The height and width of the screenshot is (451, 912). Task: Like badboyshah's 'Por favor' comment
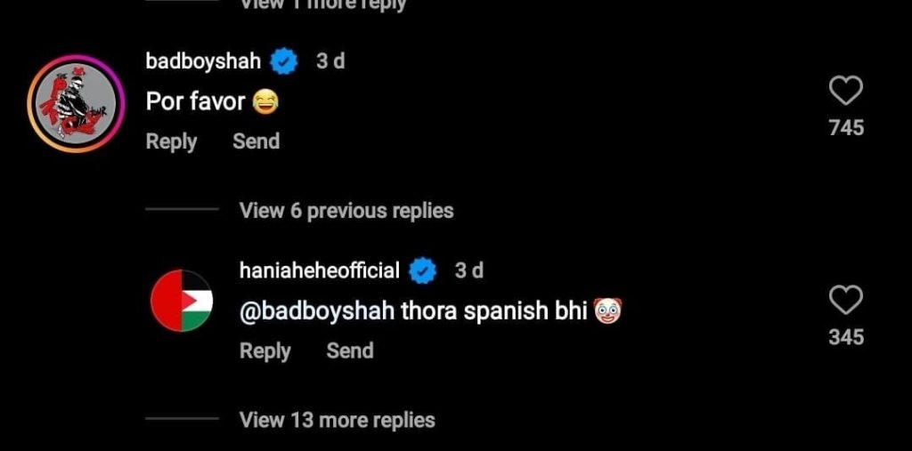pyautogui.click(x=845, y=92)
